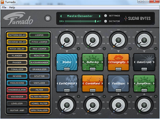Image resolution: width=160 pixels, height=119 pixels.
Task: Click knob 7 dial
Action: coord(118,105)
